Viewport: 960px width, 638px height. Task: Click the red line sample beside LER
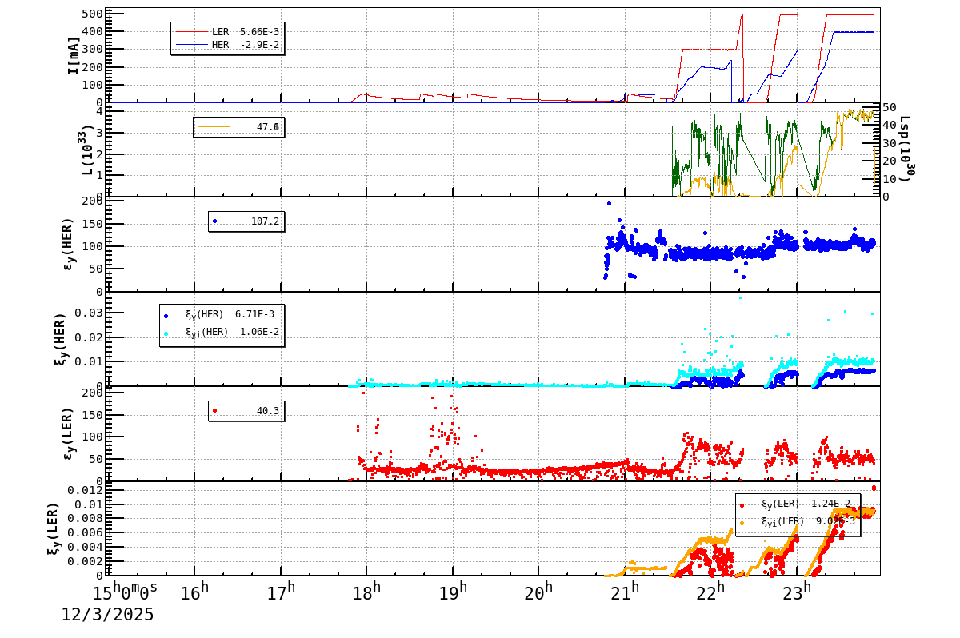pos(190,31)
